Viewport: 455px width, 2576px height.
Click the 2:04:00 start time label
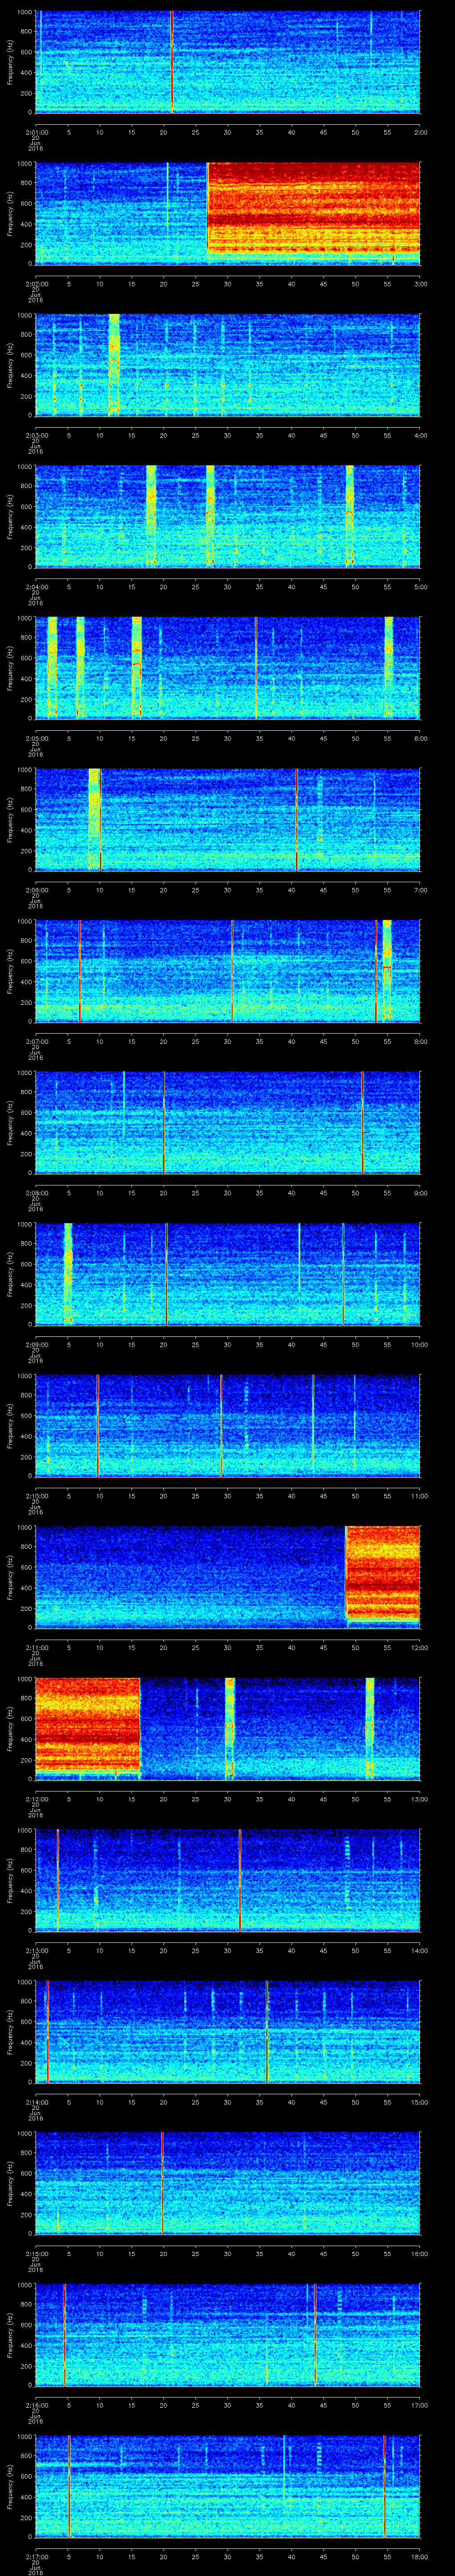[x=36, y=587]
